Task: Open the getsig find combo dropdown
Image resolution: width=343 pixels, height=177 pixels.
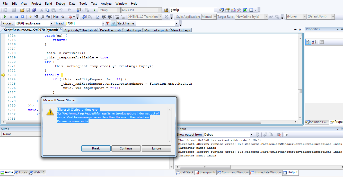Action: 215,10
